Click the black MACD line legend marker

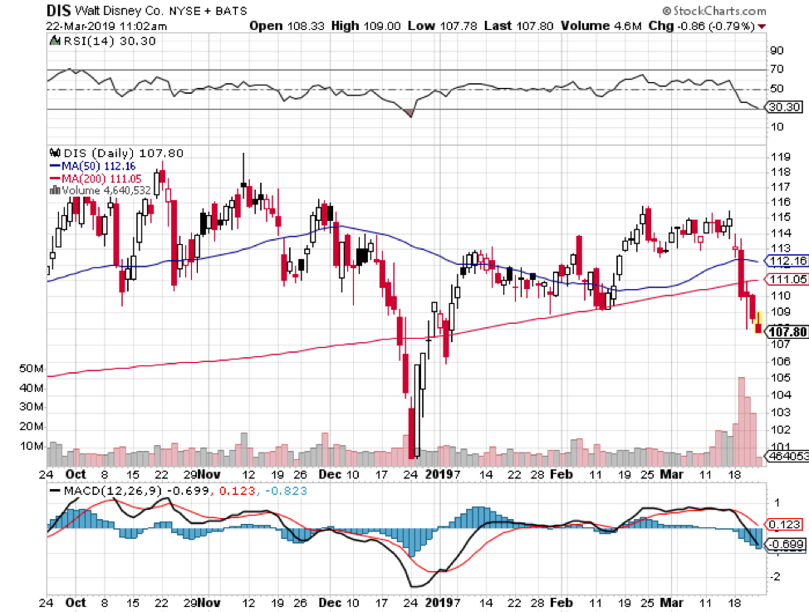click(x=55, y=491)
